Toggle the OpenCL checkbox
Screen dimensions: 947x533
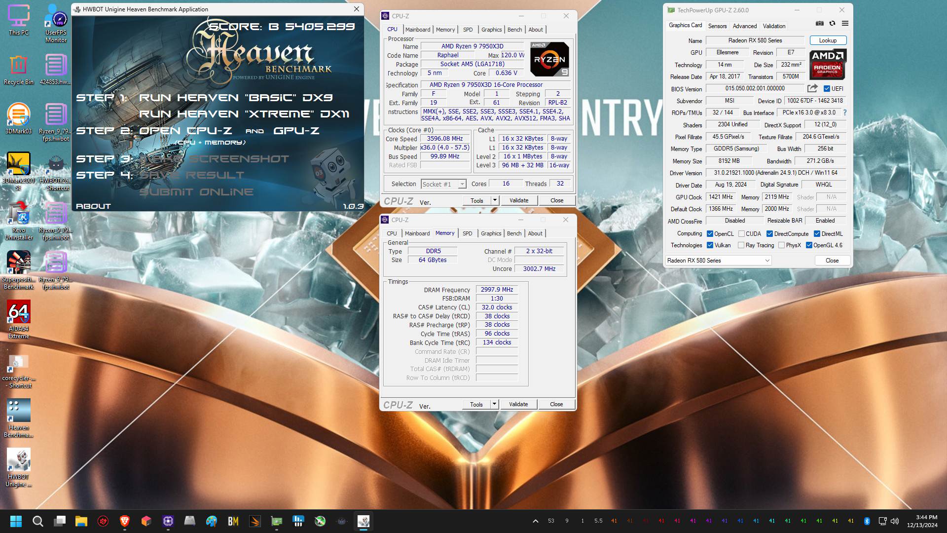[x=710, y=234]
